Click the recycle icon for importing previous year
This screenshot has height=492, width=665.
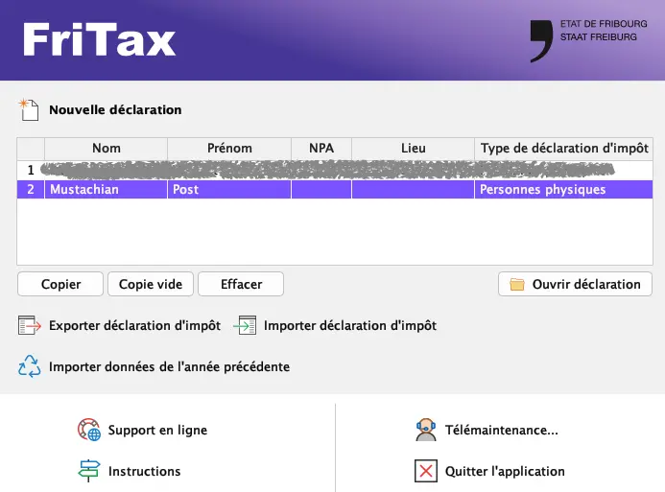click(x=29, y=366)
